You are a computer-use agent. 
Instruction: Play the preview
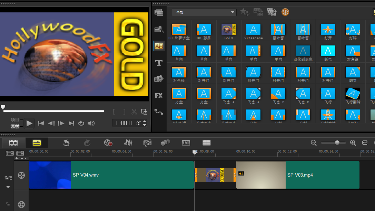(x=29, y=124)
